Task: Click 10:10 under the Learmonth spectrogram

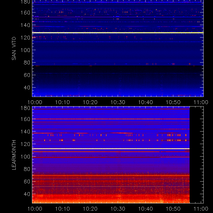Action: point(63,209)
